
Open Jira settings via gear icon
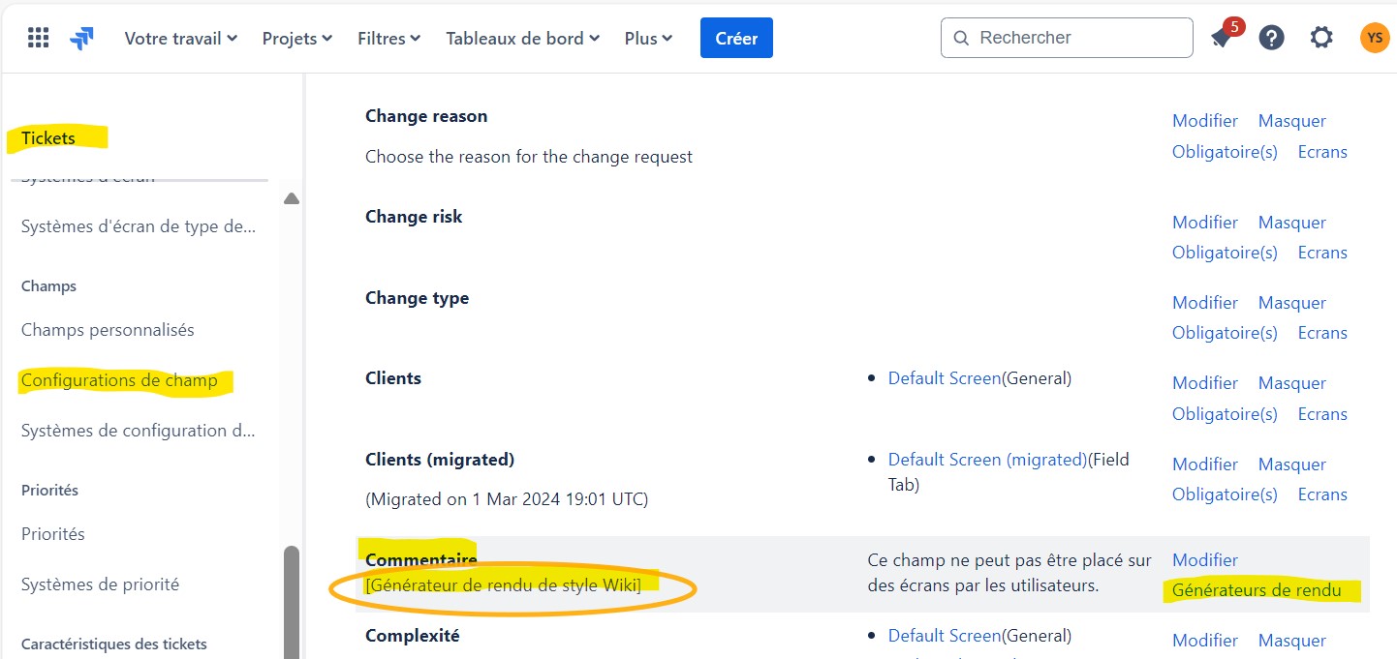click(x=1320, y=38)
